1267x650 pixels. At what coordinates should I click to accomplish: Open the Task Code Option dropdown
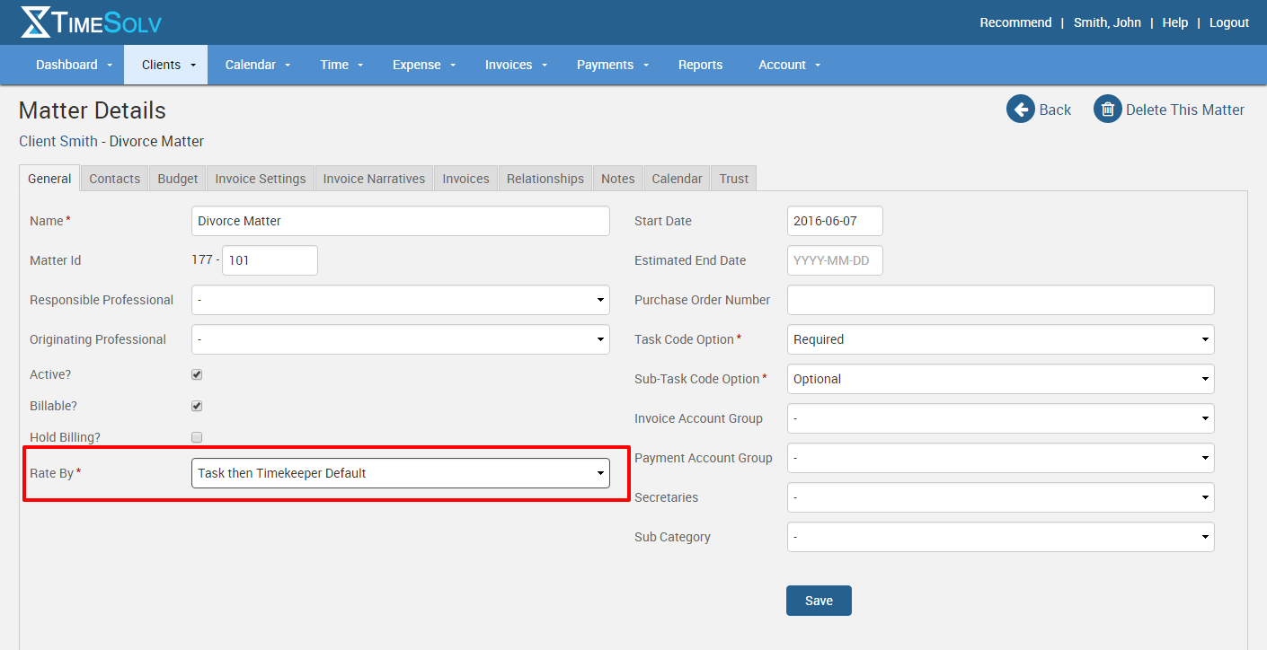click(1000, 339)
